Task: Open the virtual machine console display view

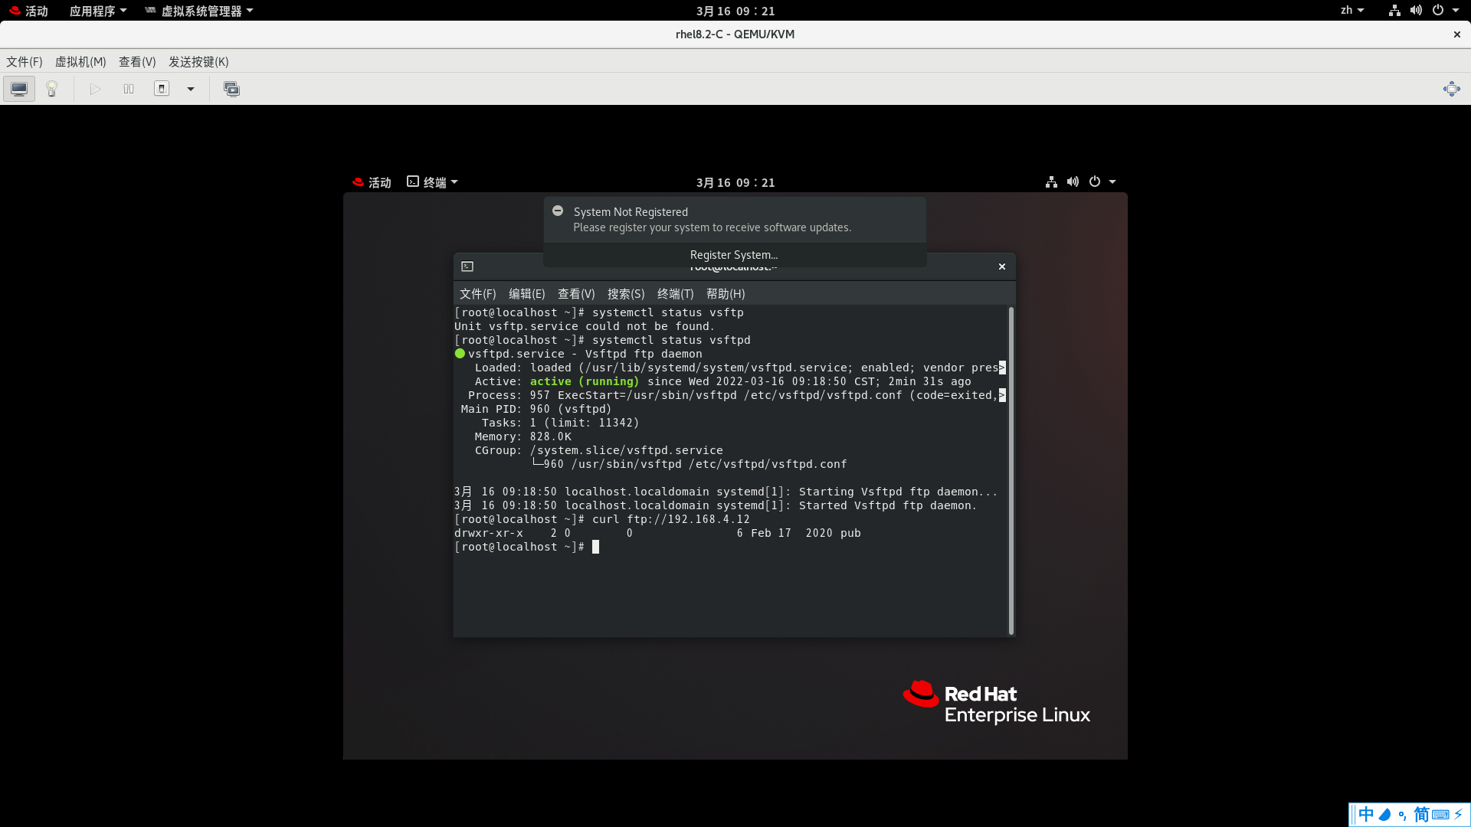Action: [x=18, y=88]
